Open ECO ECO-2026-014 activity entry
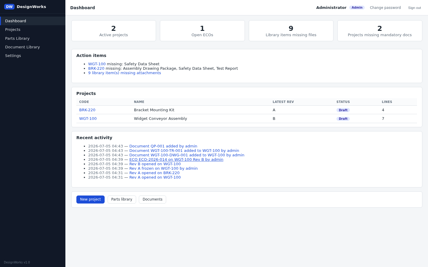The image size is (428, 267). tap(176, 160)
